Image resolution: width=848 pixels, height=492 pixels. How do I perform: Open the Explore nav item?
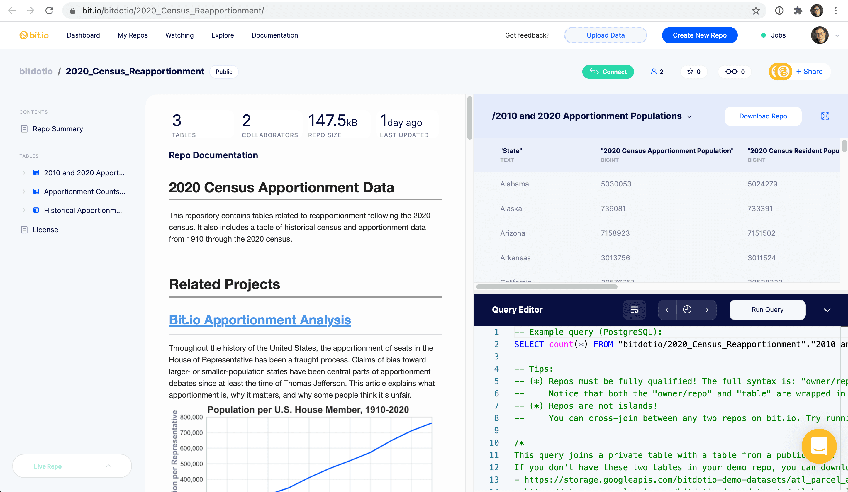[x=223, y=35]
